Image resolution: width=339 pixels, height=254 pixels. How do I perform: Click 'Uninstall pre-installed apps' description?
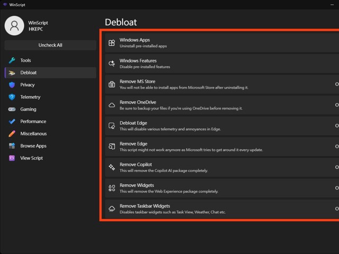pos(143,46)
